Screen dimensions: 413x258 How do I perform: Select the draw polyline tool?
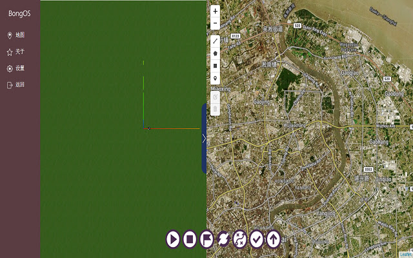(x=215, y=41)
